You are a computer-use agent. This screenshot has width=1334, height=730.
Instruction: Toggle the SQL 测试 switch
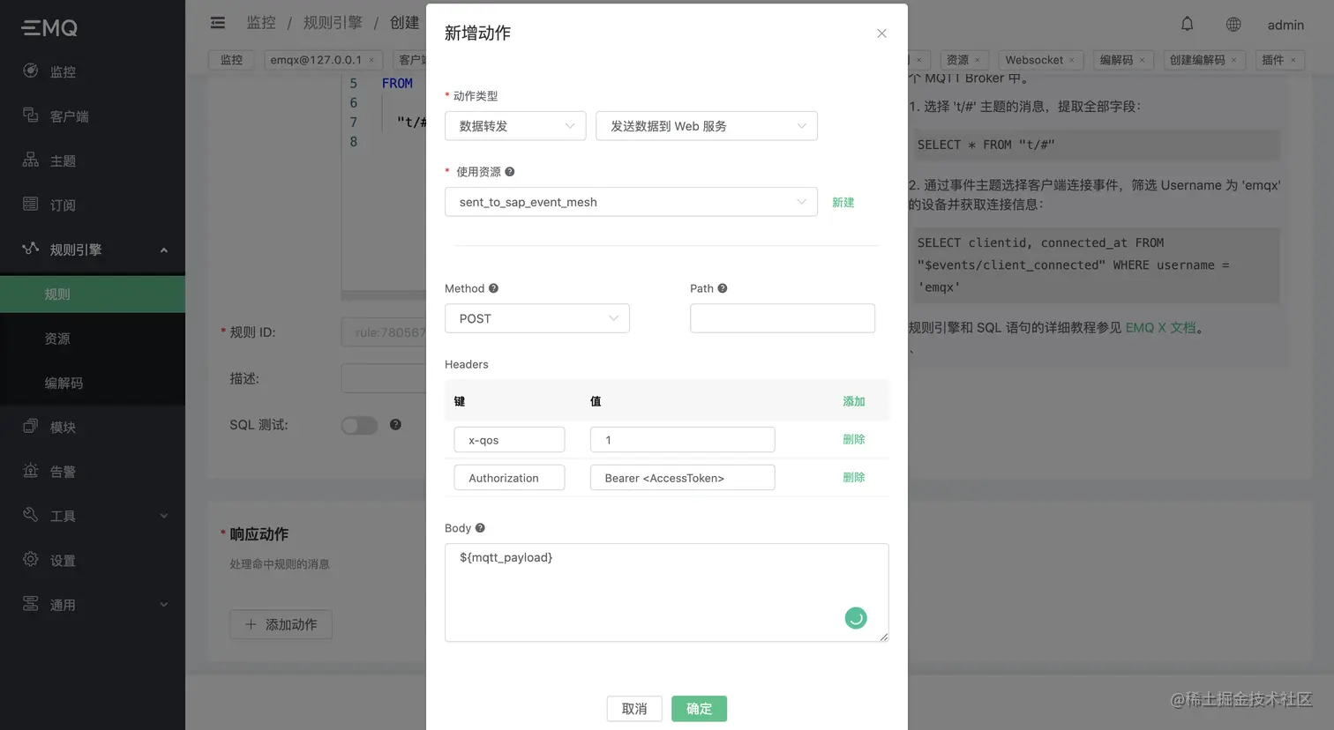[x=359, y=425]
